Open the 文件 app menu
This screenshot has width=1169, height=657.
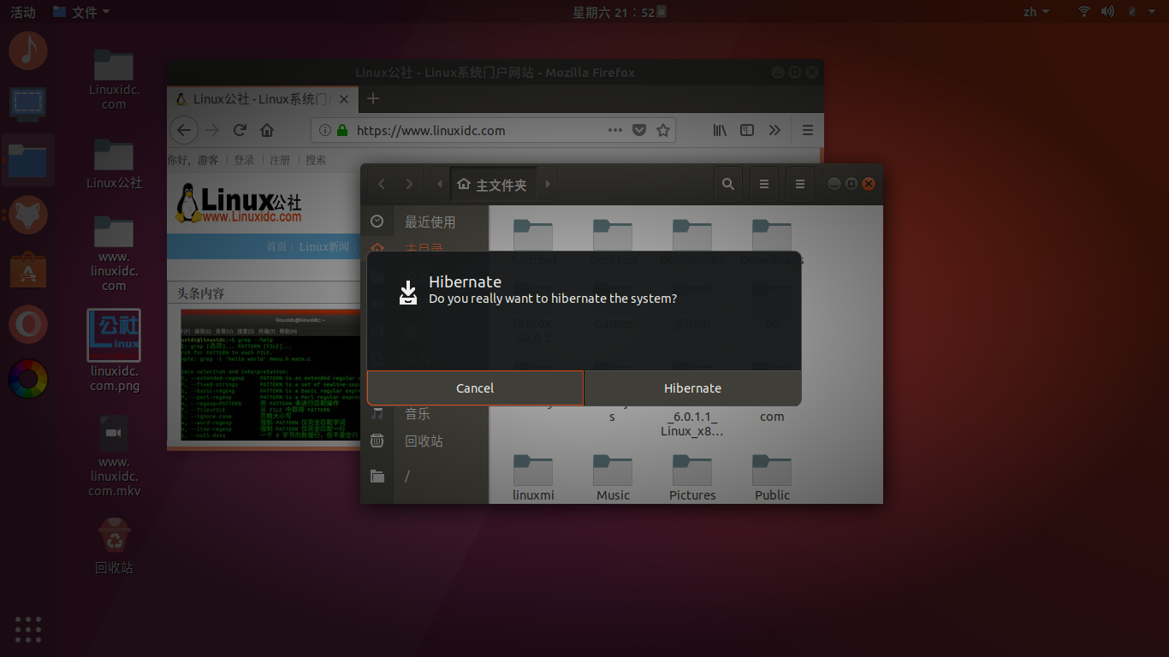click(81, 12)
